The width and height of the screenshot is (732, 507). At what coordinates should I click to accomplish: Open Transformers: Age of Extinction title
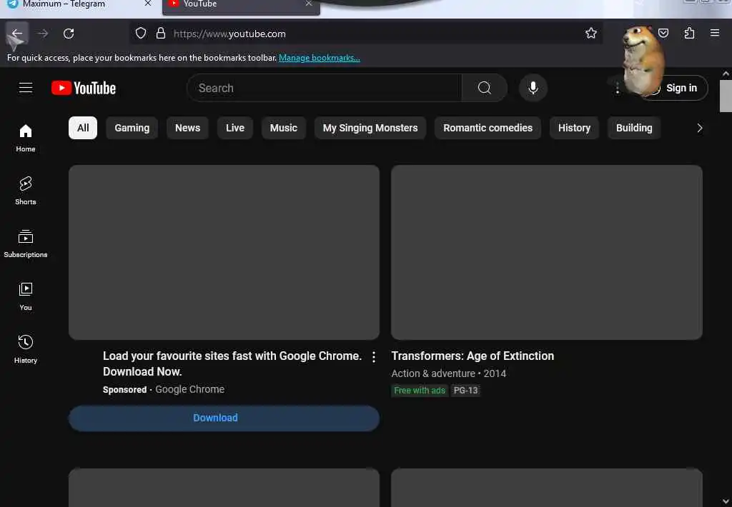tap(473, 356)
